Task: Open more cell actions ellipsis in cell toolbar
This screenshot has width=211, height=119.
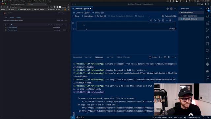Action: [166, 20]
